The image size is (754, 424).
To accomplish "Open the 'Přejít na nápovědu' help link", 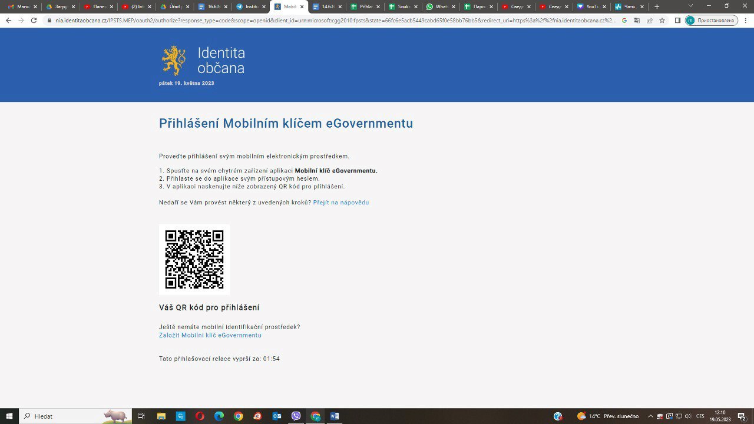I will (341, 203).
